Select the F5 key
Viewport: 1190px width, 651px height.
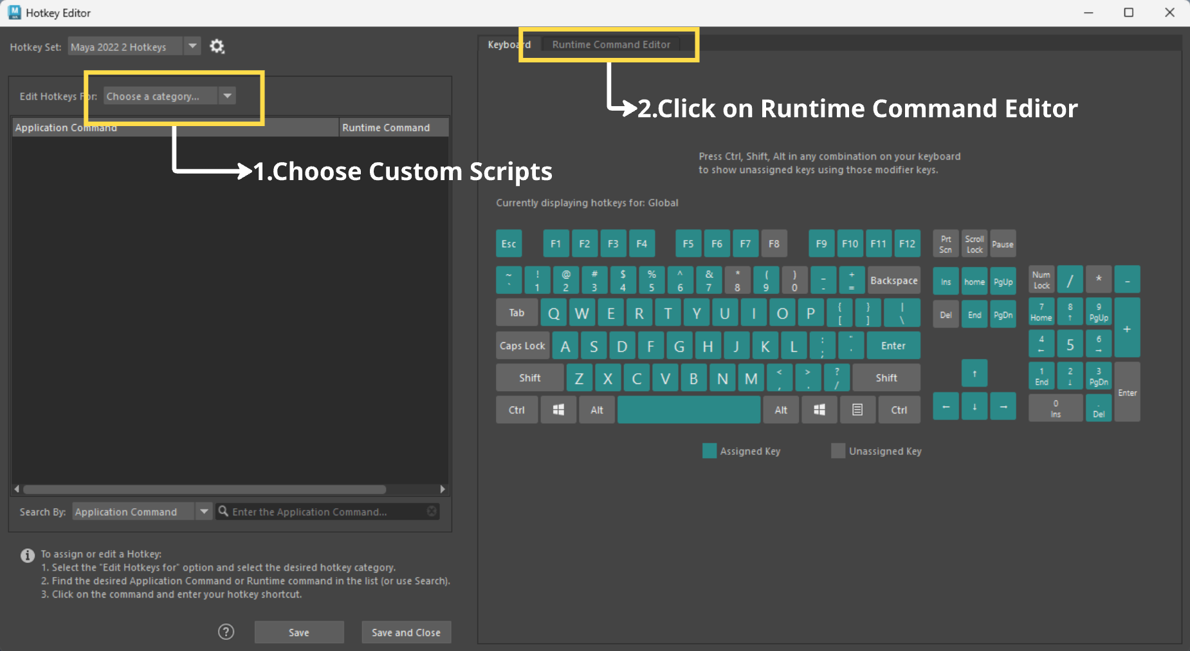(688, 244)
